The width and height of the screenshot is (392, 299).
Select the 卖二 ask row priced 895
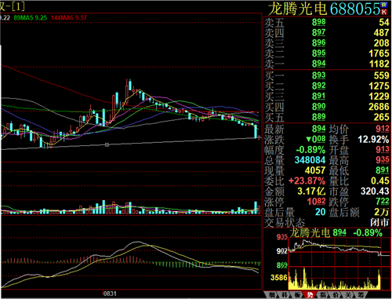point(327,53)
